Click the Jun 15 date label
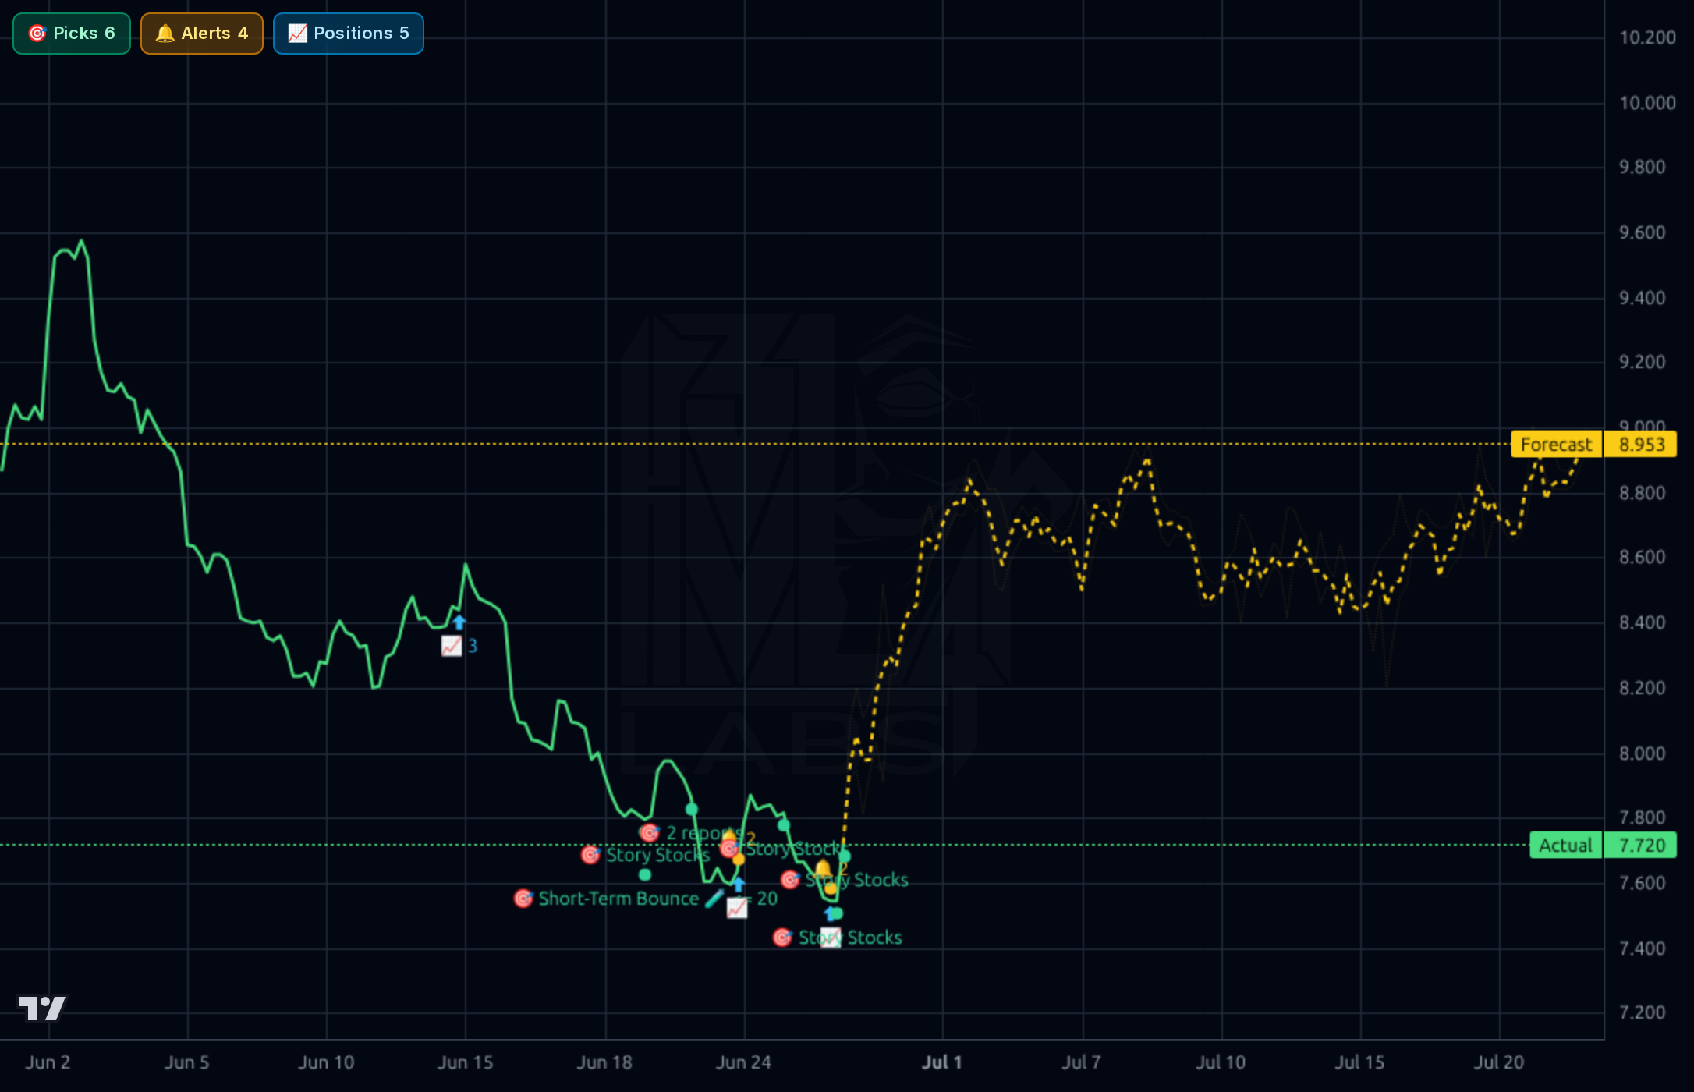 coord(466,1062)
